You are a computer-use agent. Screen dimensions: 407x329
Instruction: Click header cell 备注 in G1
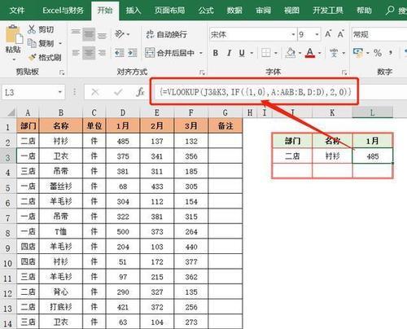[225, 125]
